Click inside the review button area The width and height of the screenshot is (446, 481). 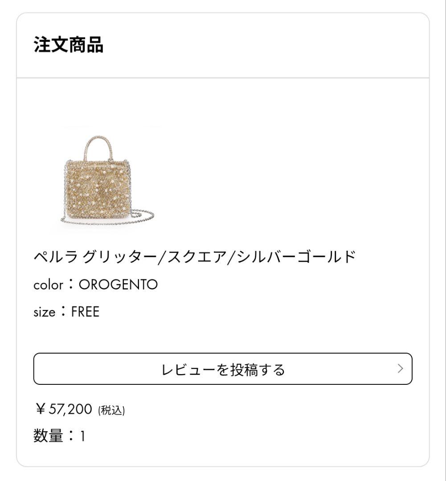(x=223, y=369)
